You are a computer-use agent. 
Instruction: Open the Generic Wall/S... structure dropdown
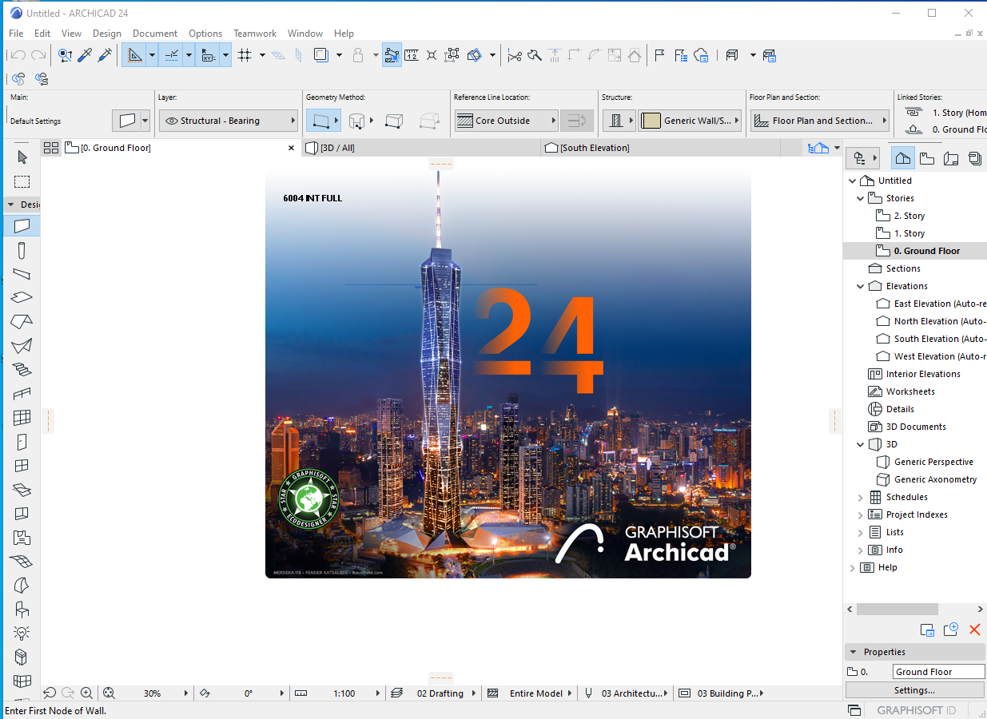pos(690,121)
